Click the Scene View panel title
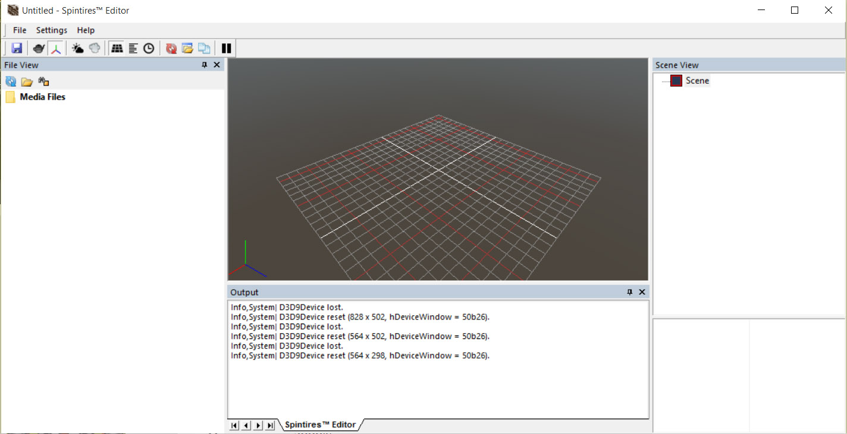 677,65
